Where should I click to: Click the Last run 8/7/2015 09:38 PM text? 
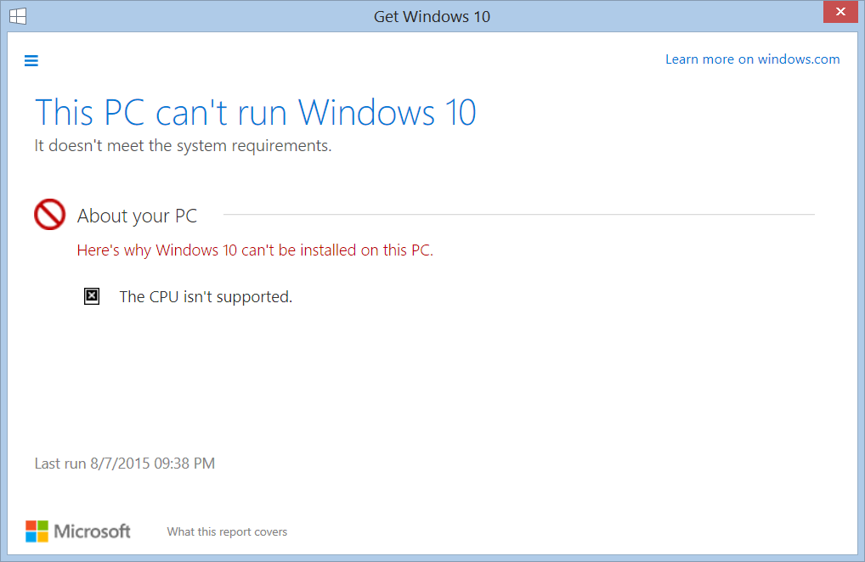tap(125, 464)
